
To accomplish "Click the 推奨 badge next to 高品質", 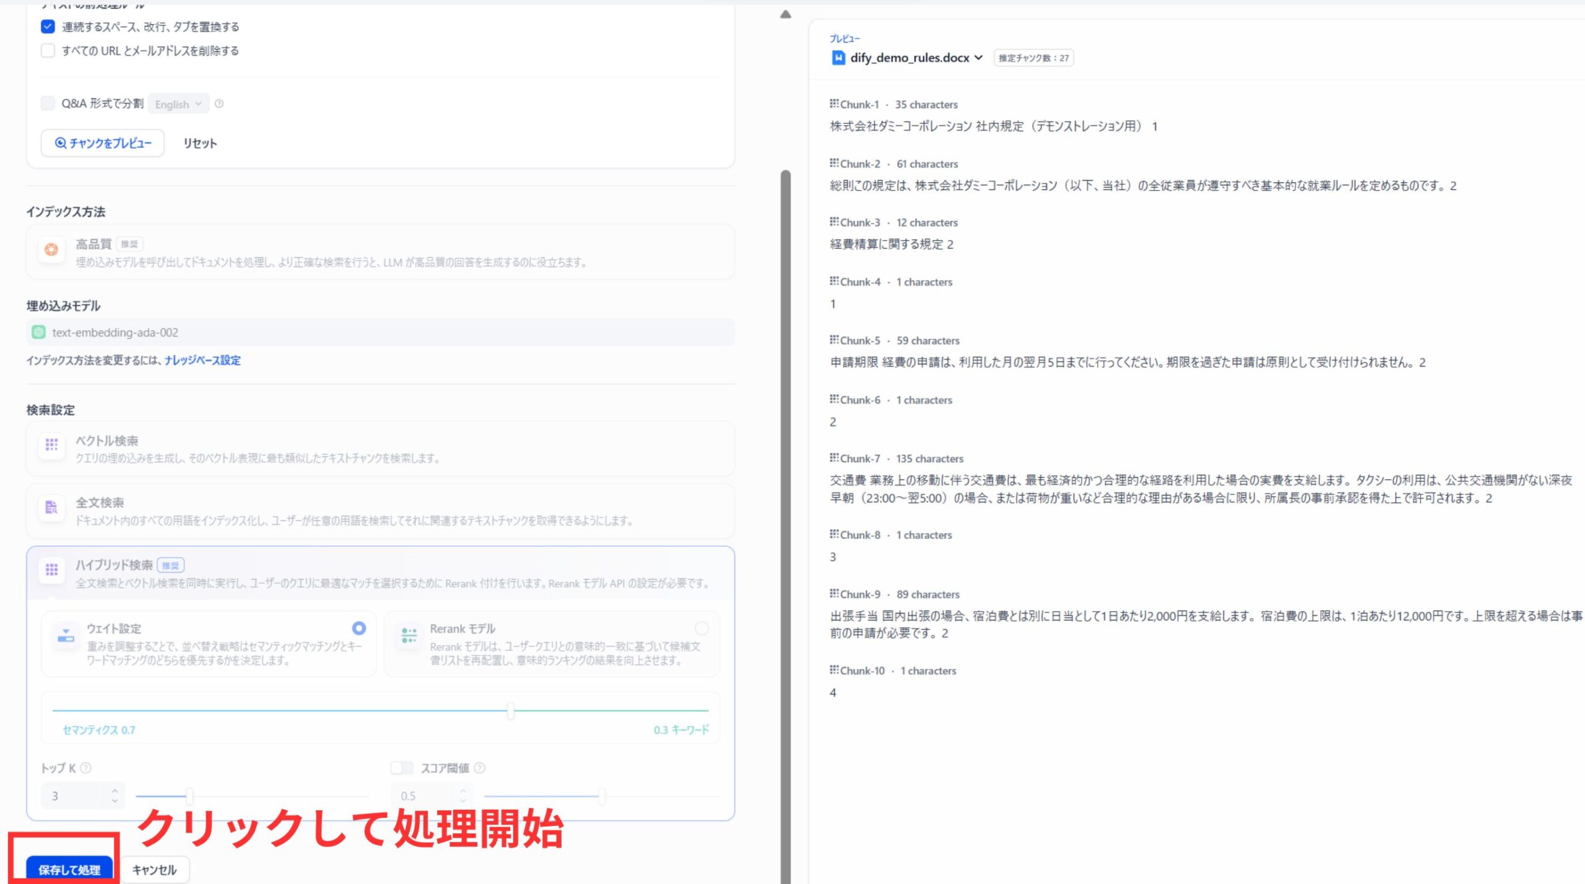I will [x=129, y=244].
